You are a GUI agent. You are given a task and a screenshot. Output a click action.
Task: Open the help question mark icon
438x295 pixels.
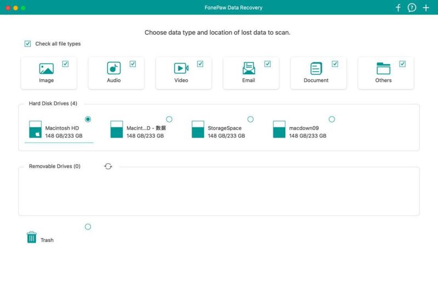[412, 8]
